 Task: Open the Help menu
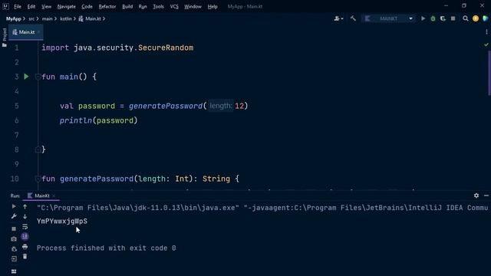pyautogui.click(x=213, y=6)
